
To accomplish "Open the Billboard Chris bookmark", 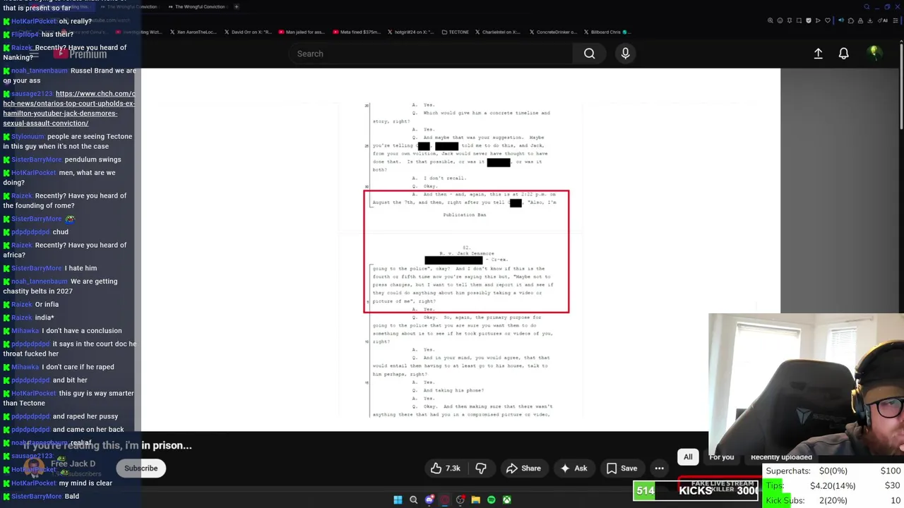I will 607,32.
